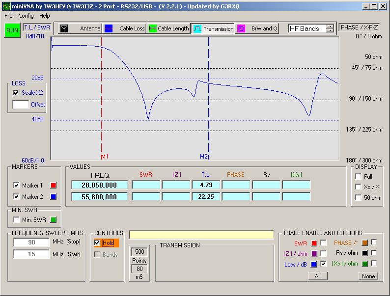Disable the Loss / dB trace checkbox
The image size is (390, 296).
coord(323,264)
